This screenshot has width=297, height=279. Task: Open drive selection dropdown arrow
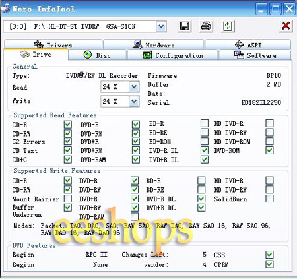[161, 26]
